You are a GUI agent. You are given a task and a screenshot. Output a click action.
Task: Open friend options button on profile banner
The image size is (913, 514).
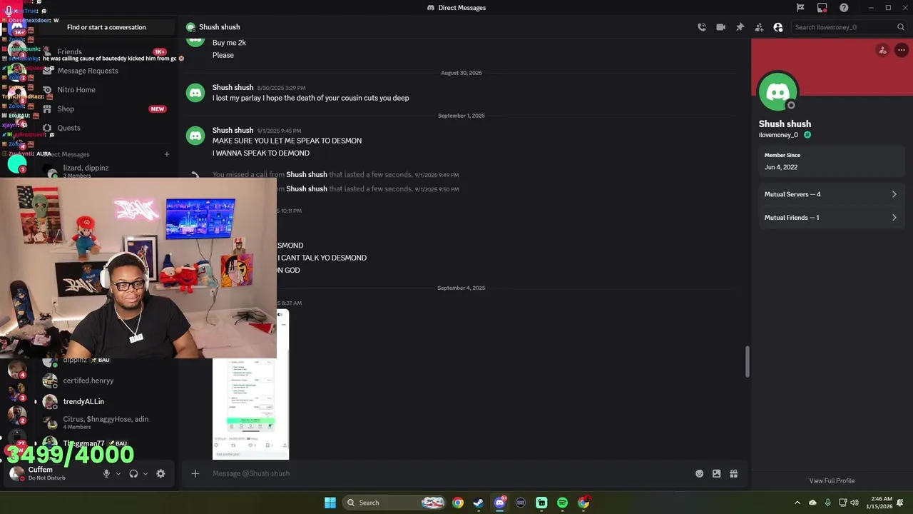point(883,50)
